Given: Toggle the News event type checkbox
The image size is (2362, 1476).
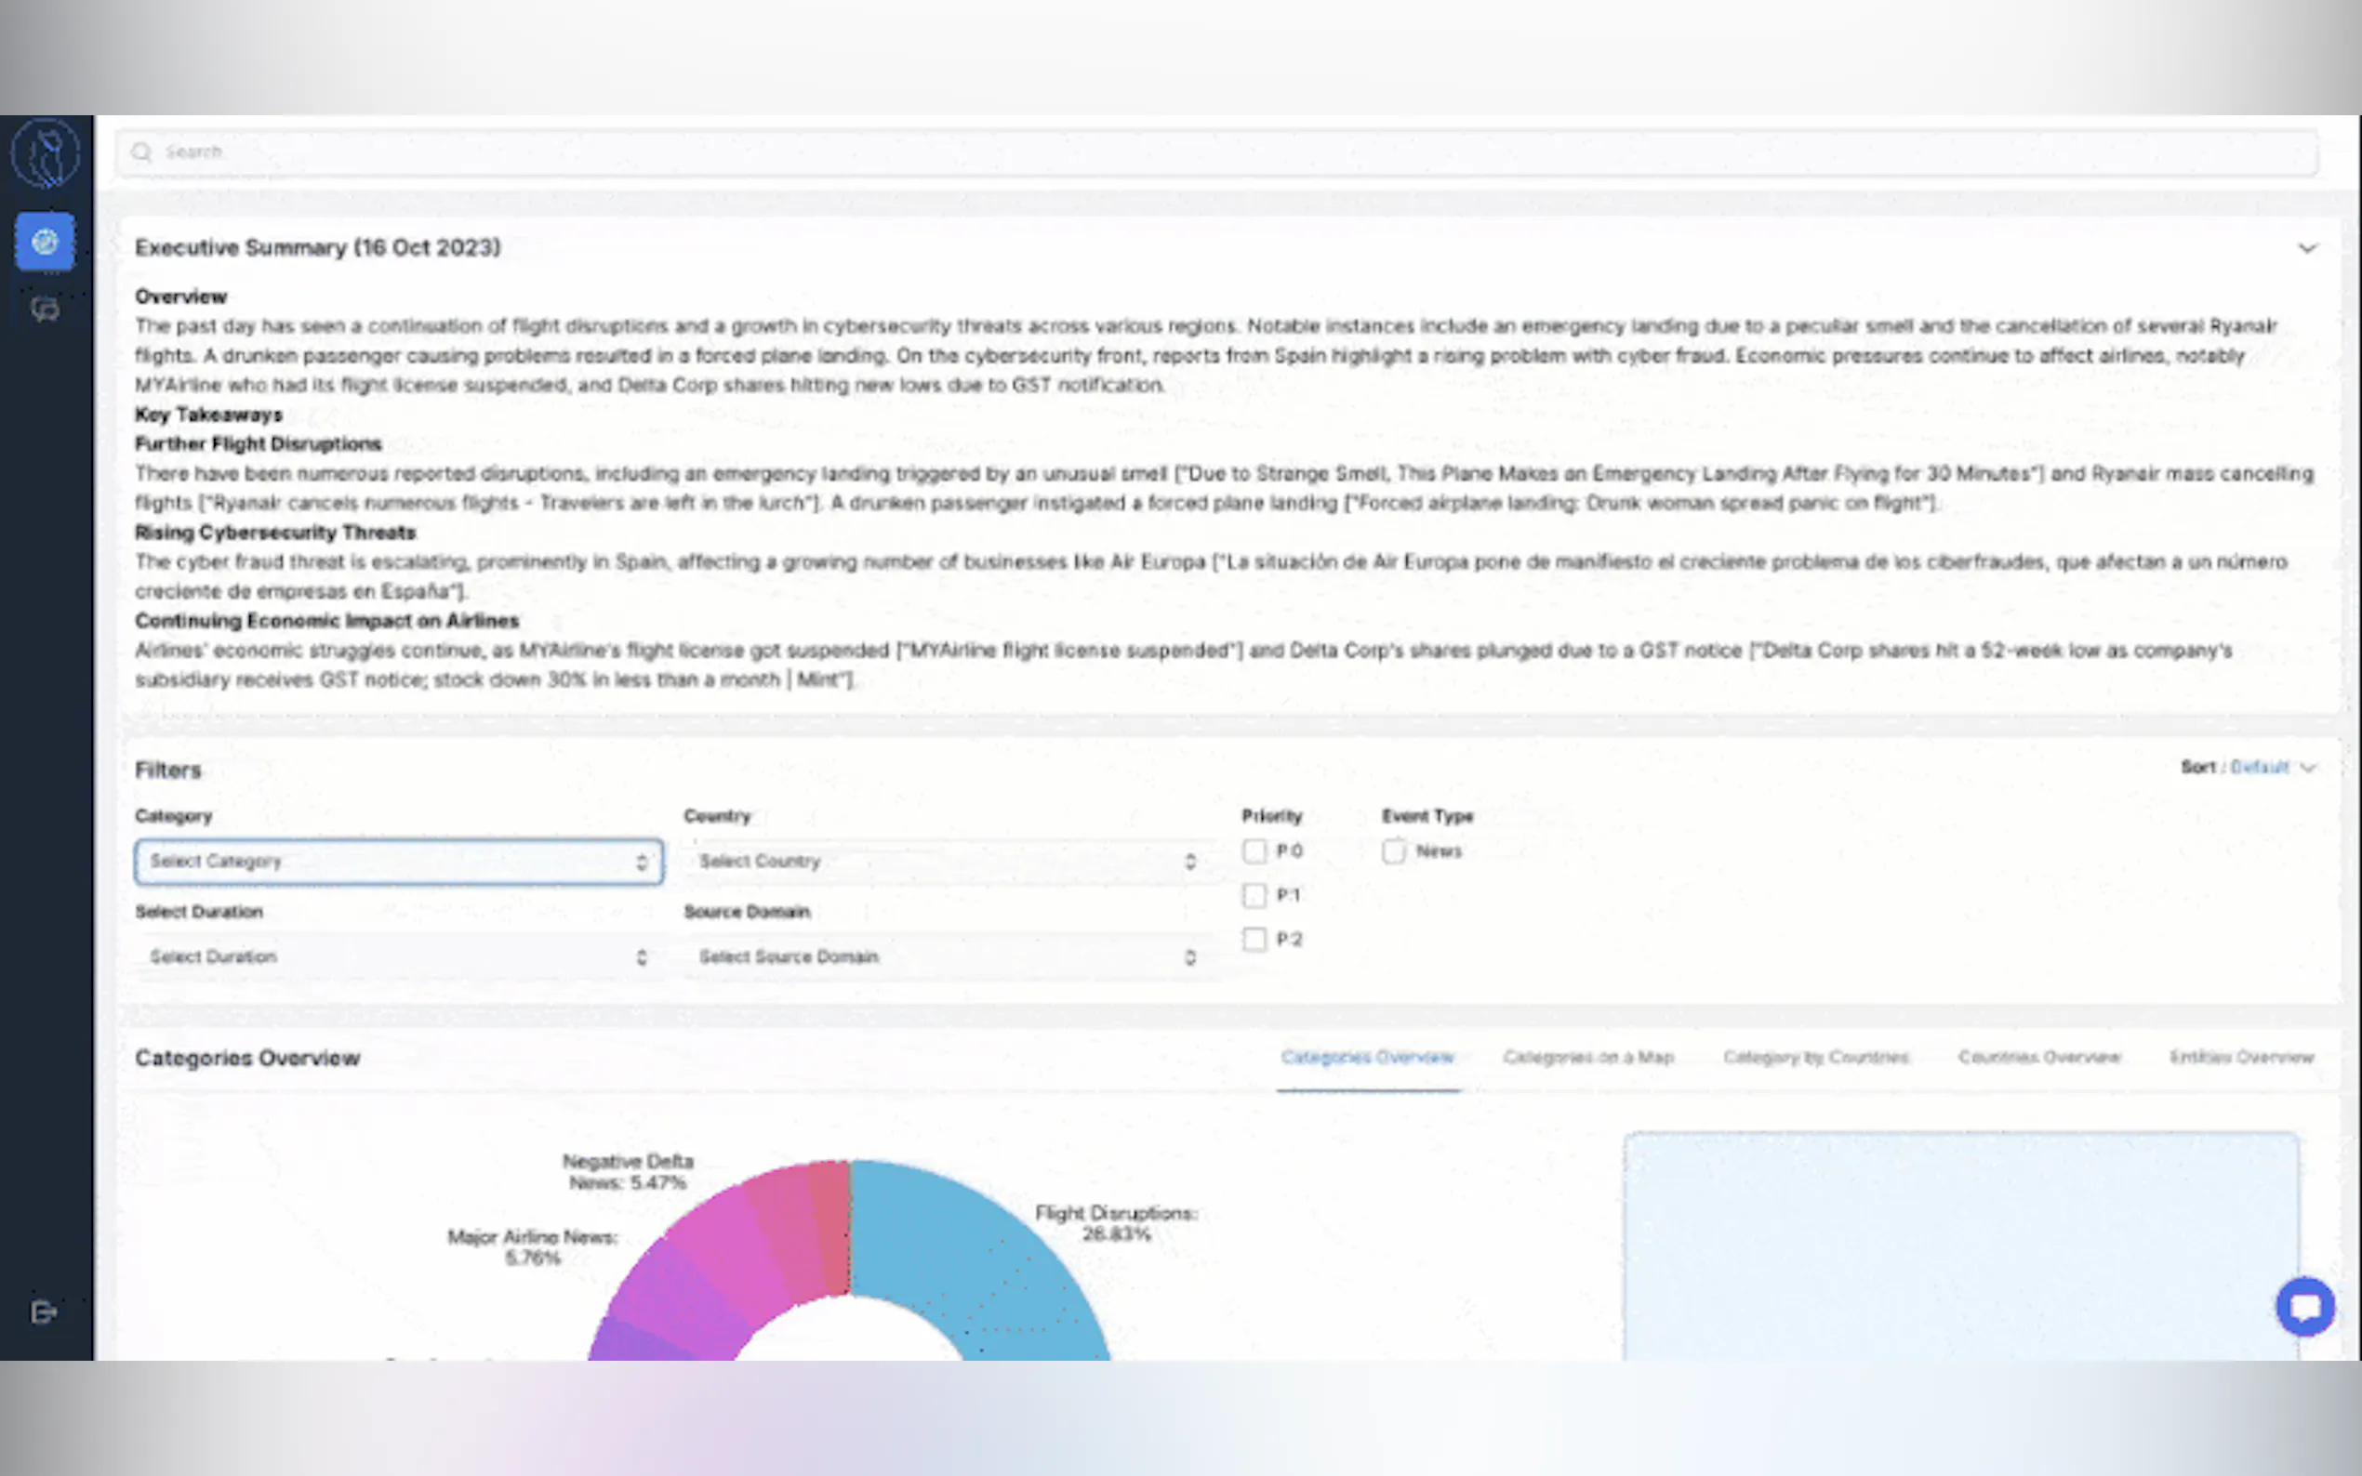Looking at the screenshot, I should coord(1393,851).
